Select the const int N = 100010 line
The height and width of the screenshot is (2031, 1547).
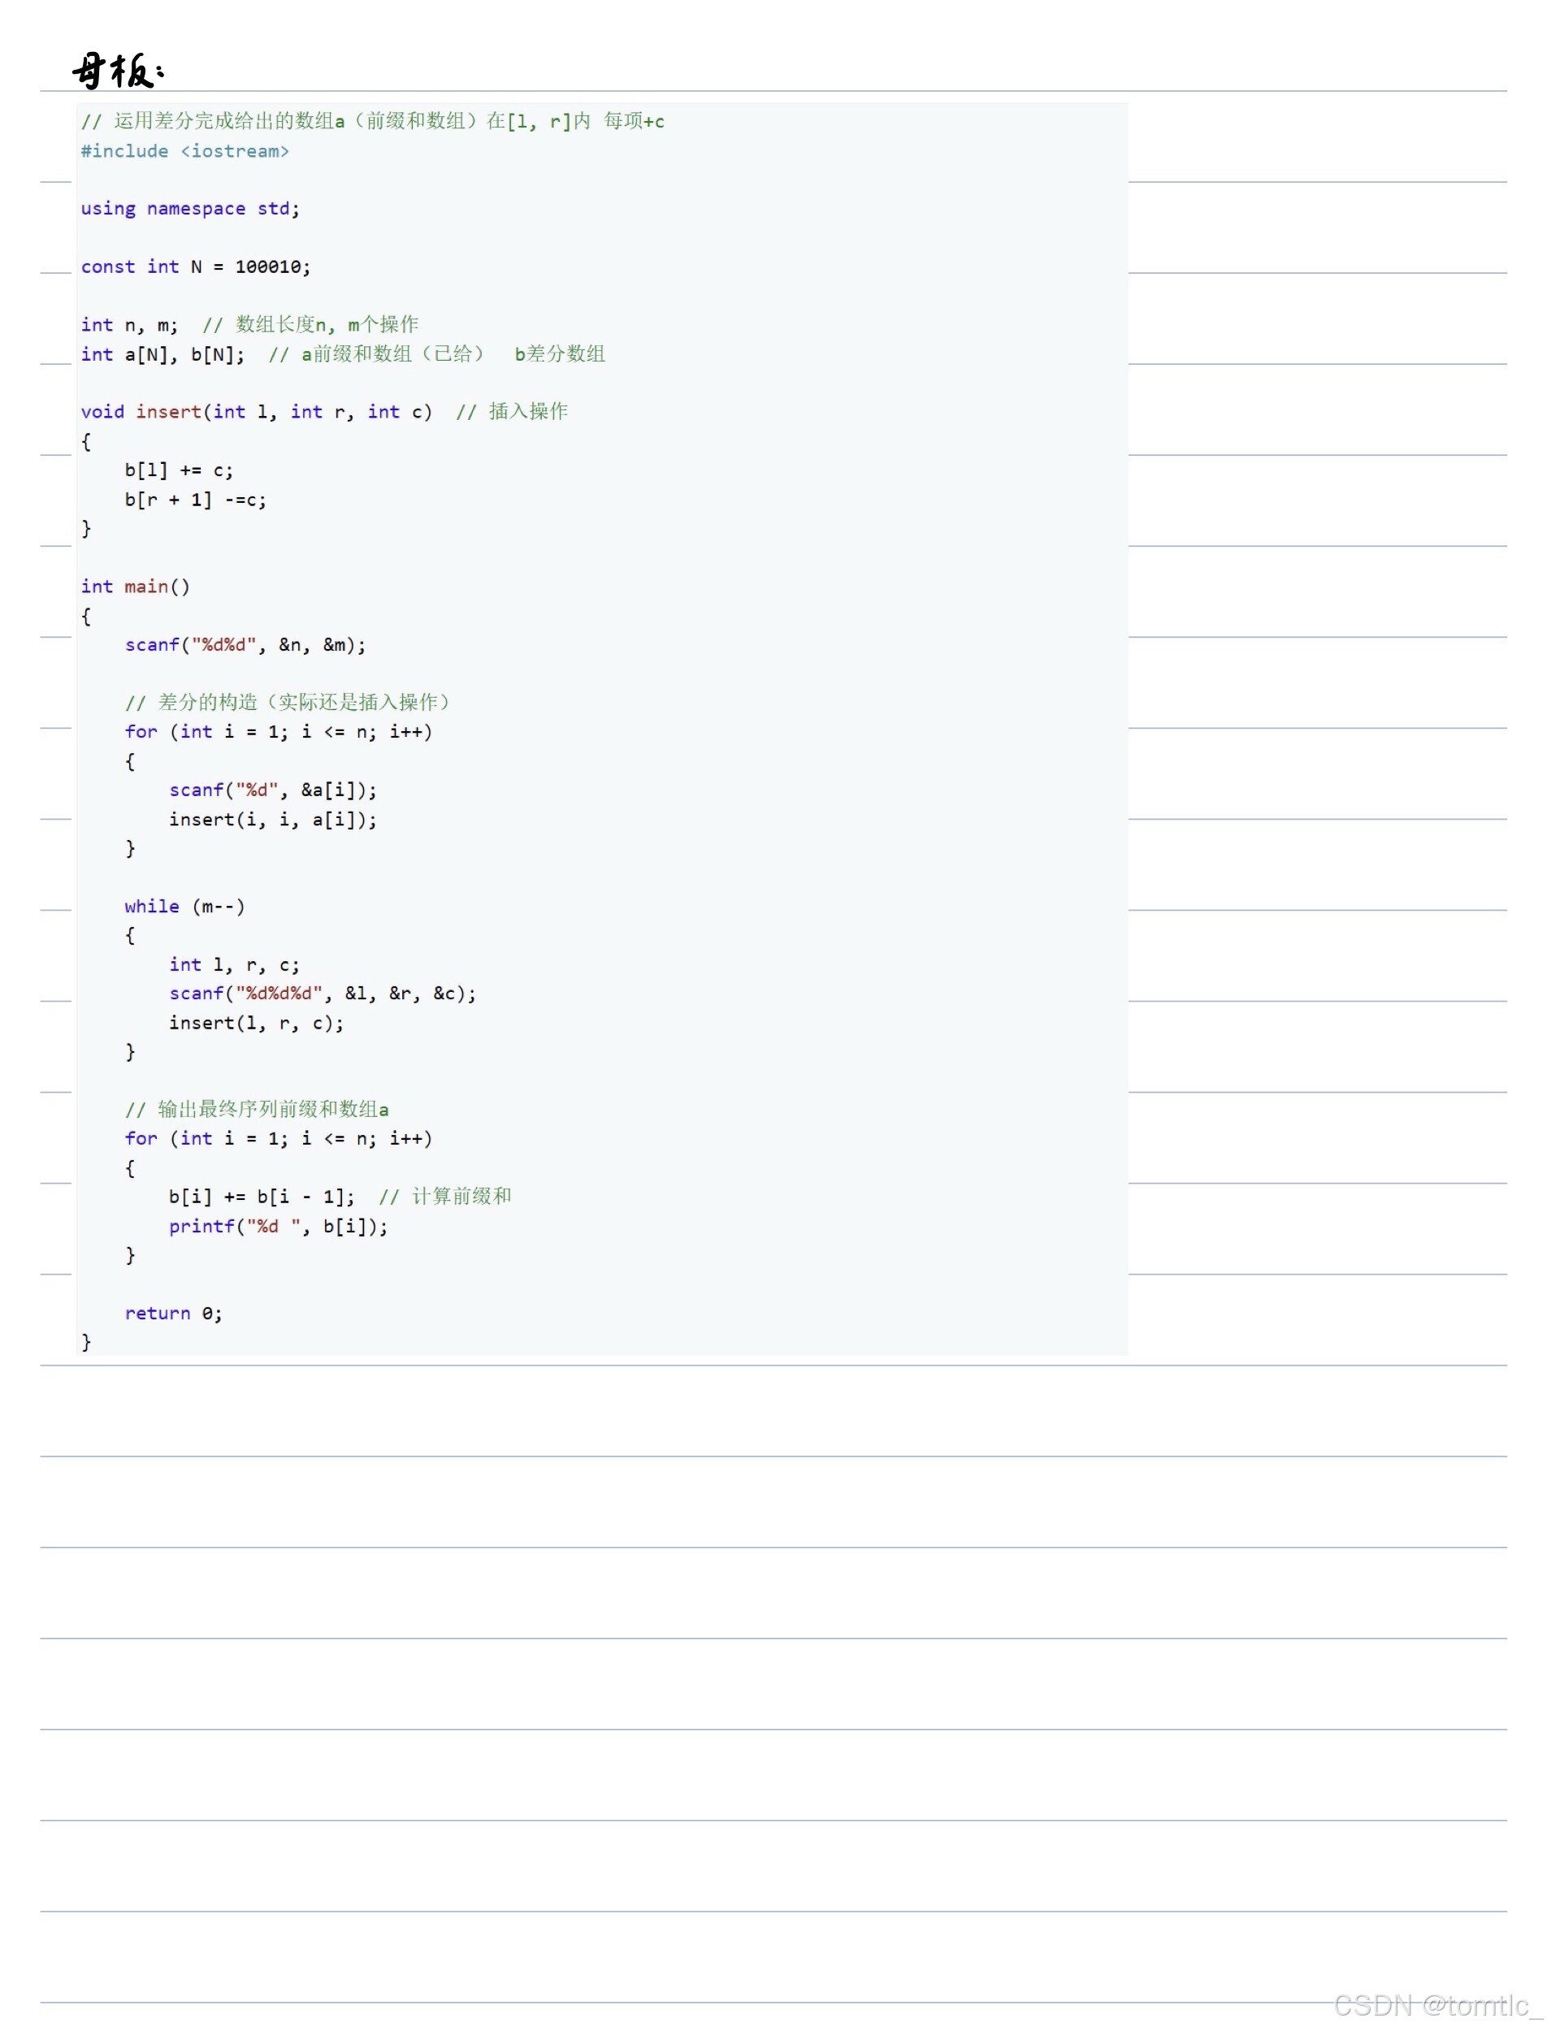tap(193, 266)
